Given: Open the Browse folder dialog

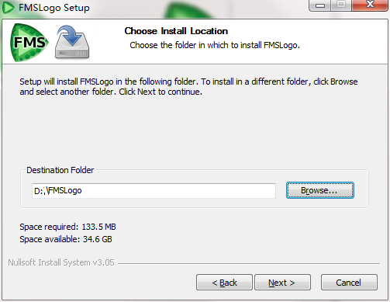Looking at the screenshot, I should [x=320, y=190].
